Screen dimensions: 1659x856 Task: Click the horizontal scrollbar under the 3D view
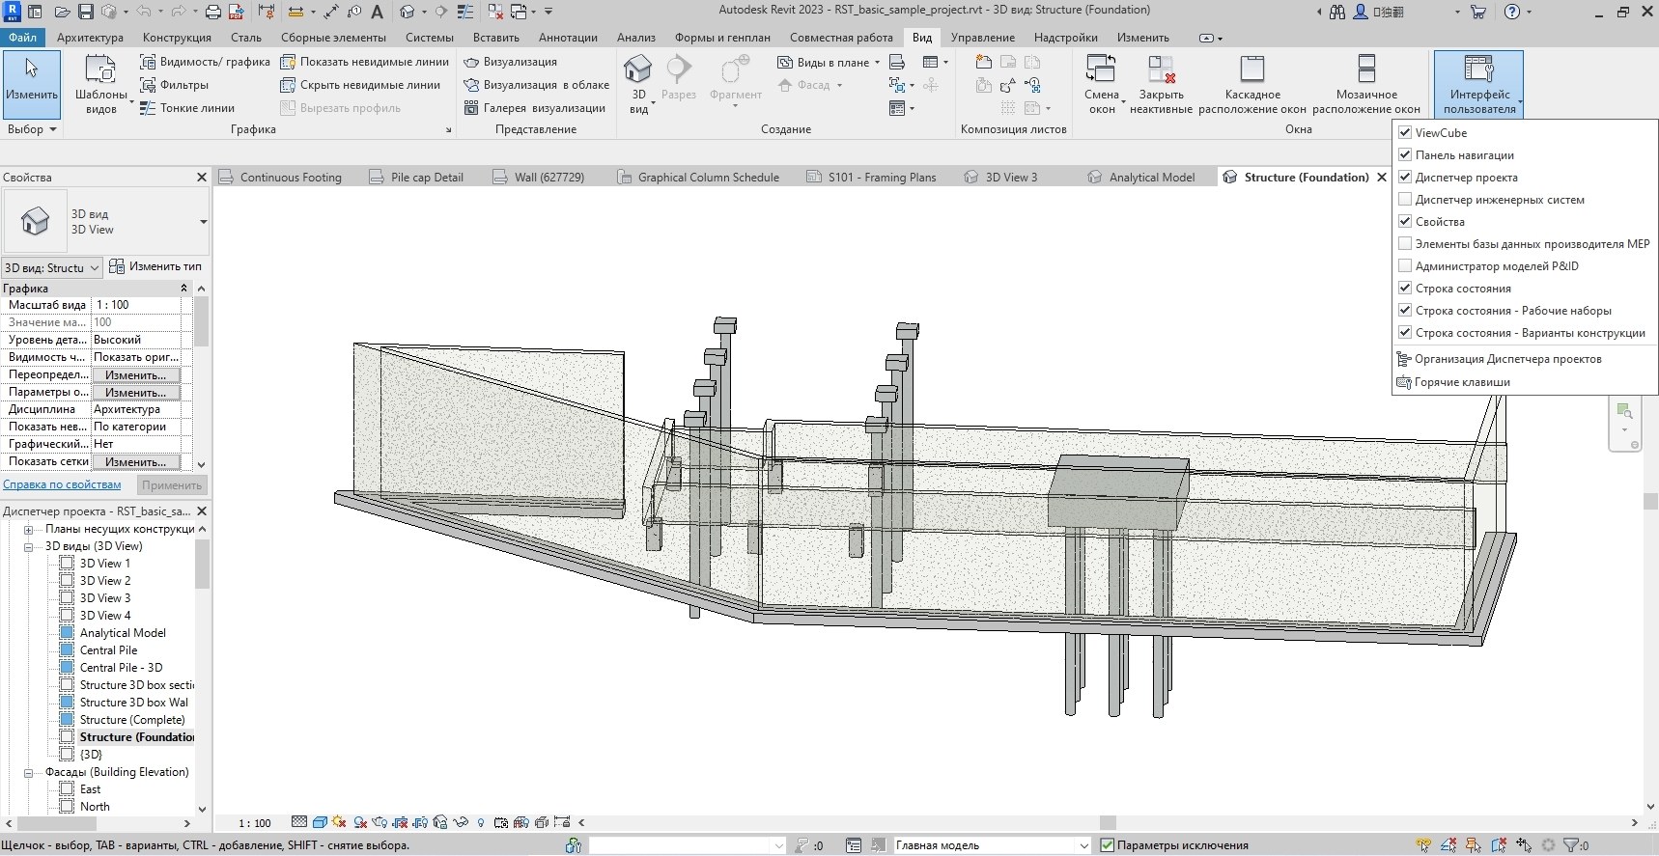click(x=1108, y=823)
